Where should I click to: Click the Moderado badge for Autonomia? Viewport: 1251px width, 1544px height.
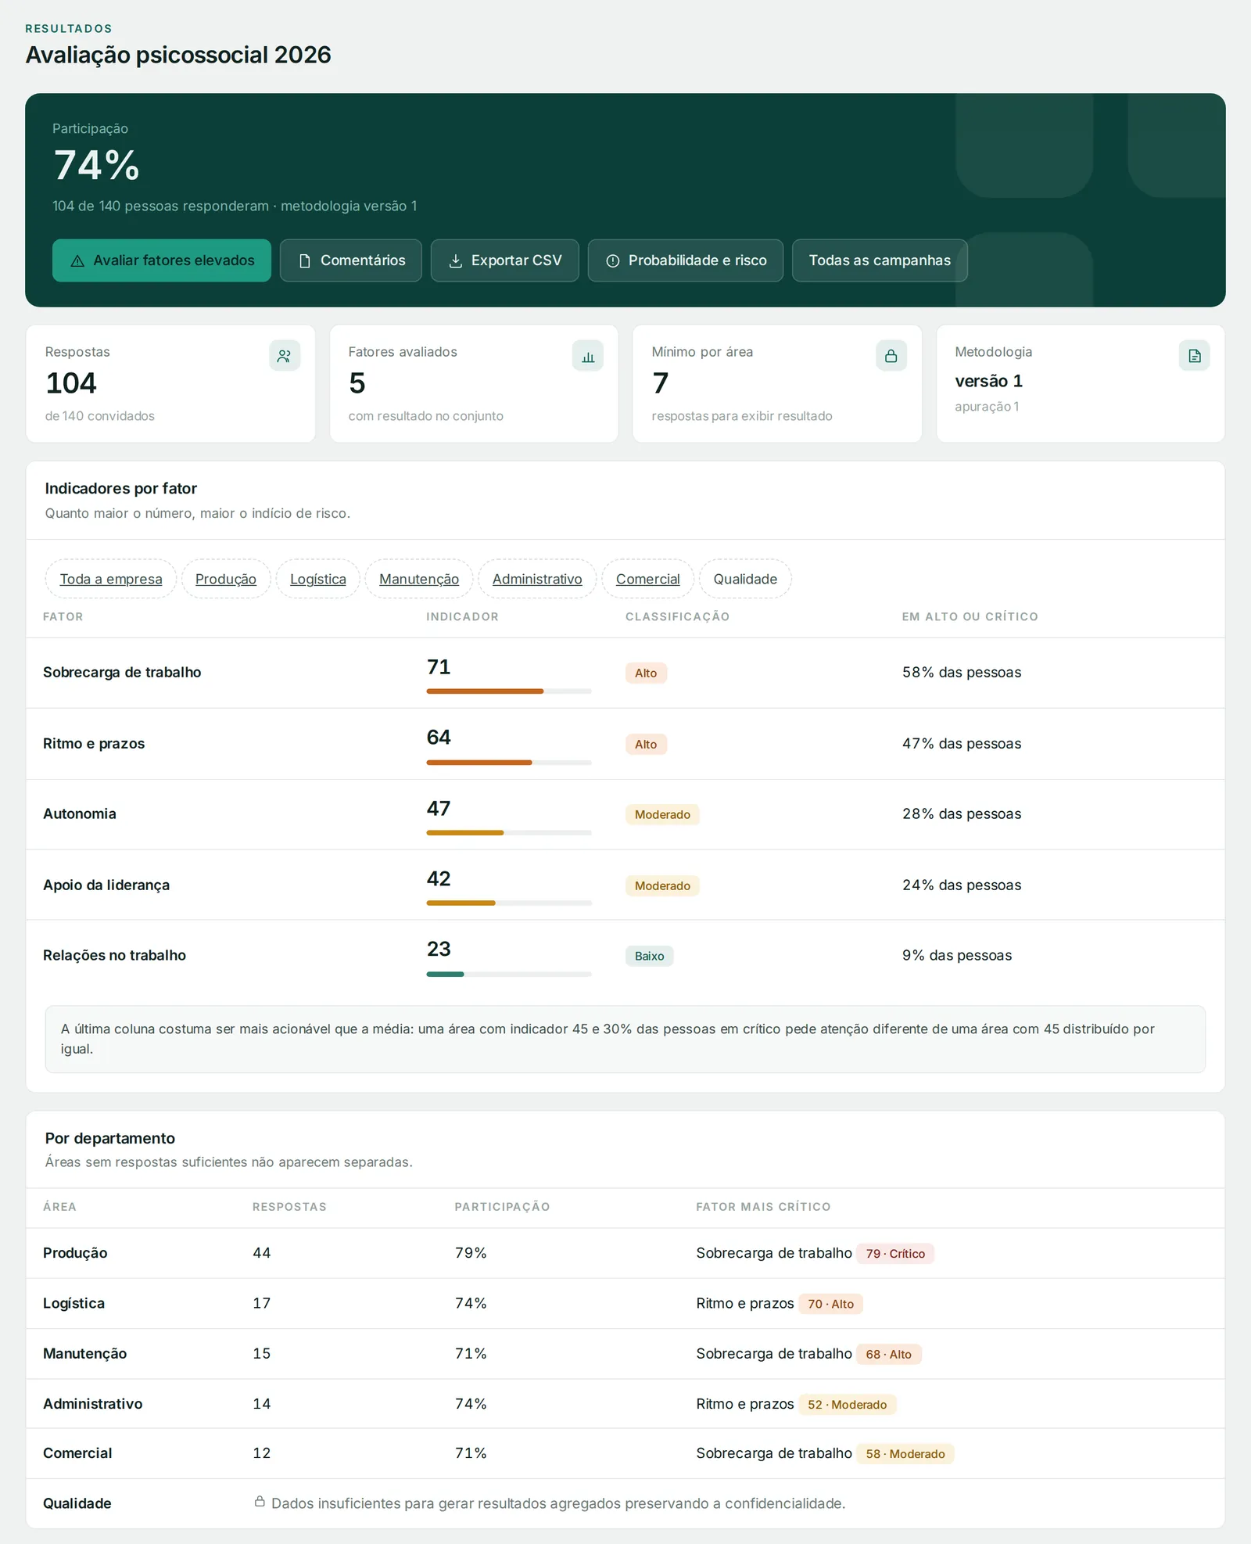tap(662, 815)
